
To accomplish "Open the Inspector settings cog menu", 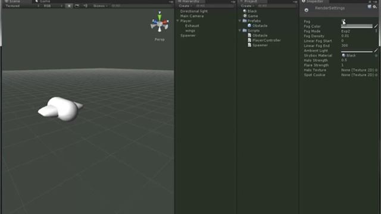I will (x=375, y=7).
